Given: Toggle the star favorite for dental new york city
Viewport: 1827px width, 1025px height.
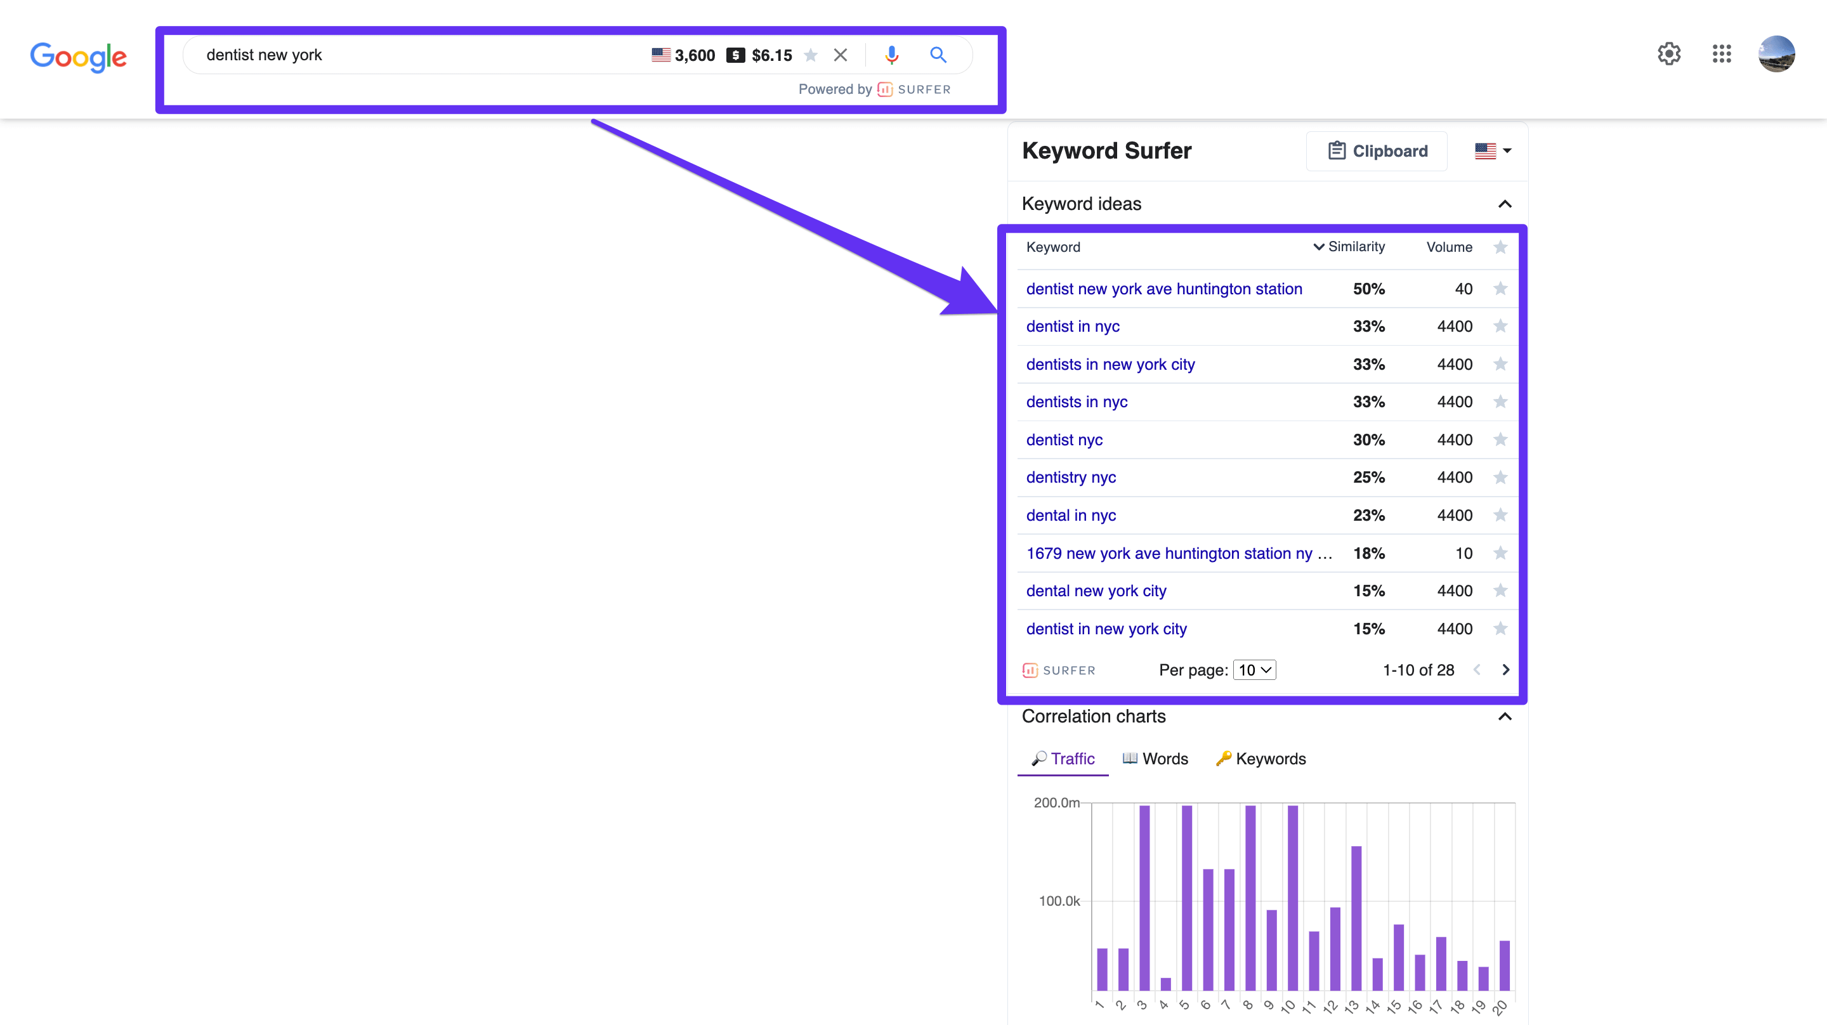Looking at the screenshot, I should pos(1502,590).
